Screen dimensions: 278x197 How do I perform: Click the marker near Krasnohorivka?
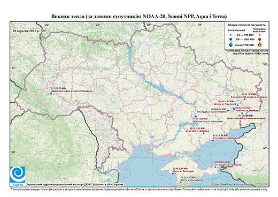click(228, 111)
